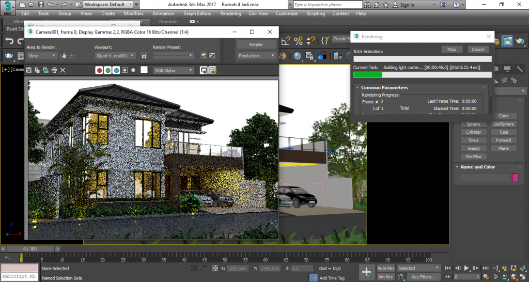This screenshot has height=282, width=529.
Task: Click the Undo arrow in quick access toolbar
Action: (x=50, y=5)
